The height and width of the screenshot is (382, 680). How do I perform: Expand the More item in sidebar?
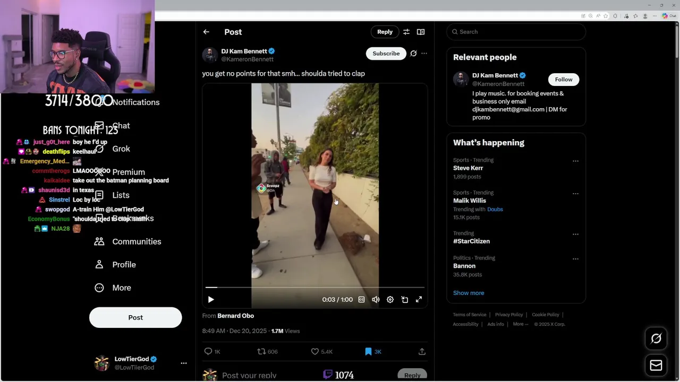tap(113, 288)
